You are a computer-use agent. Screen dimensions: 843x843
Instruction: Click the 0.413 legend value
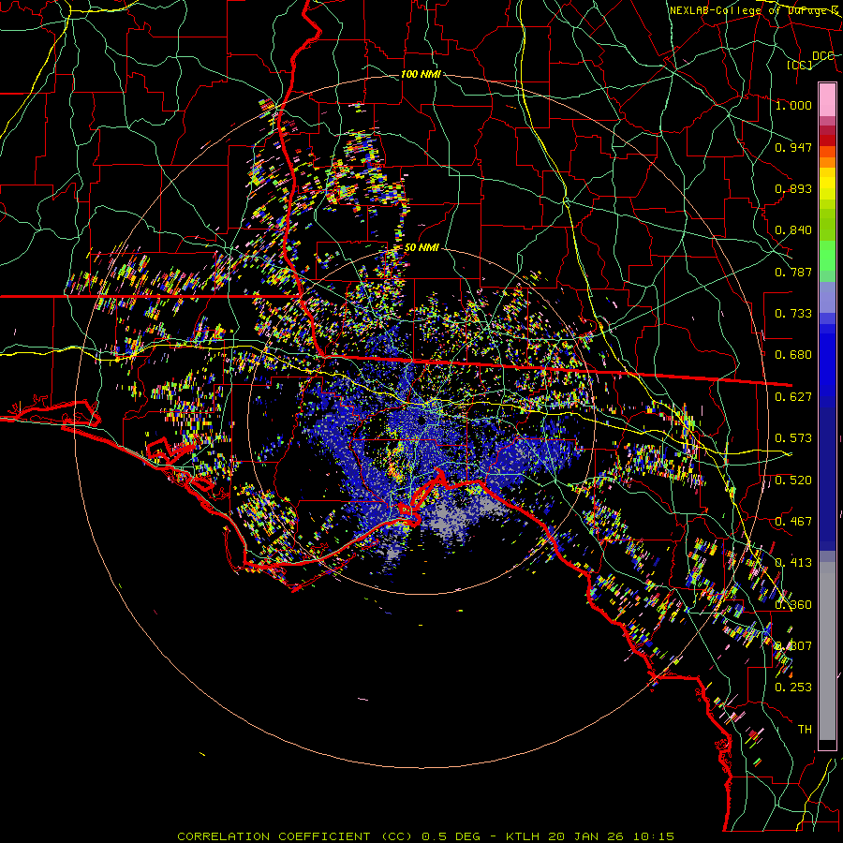(x=793, y=563)
